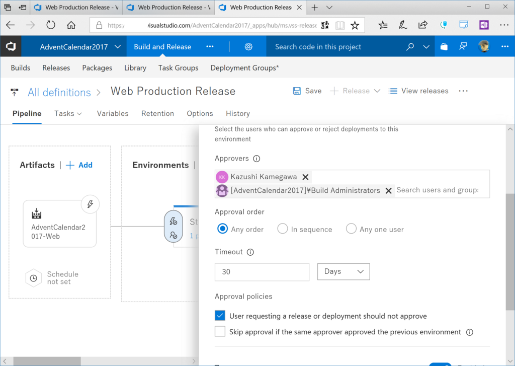Share this page icon
This screenshot has height=366, width=515.
coord(422,25)
